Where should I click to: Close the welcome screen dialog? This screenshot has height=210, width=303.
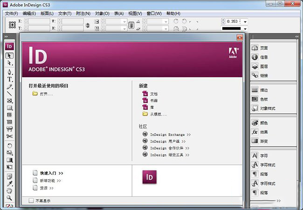(x=240, y=37)
